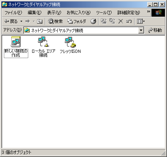Click the Move To folder toolbar icon
Viewport: 167px width, 157px height.
(104, 21)
